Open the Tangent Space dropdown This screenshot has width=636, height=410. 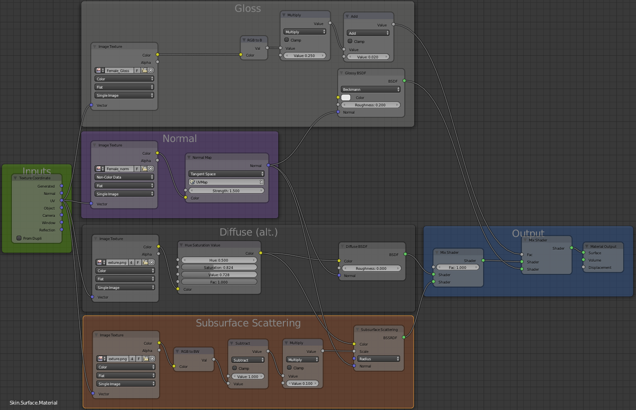click(x=226, y=174)
